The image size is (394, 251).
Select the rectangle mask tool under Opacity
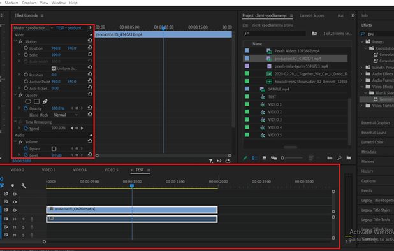pos(36,101)
